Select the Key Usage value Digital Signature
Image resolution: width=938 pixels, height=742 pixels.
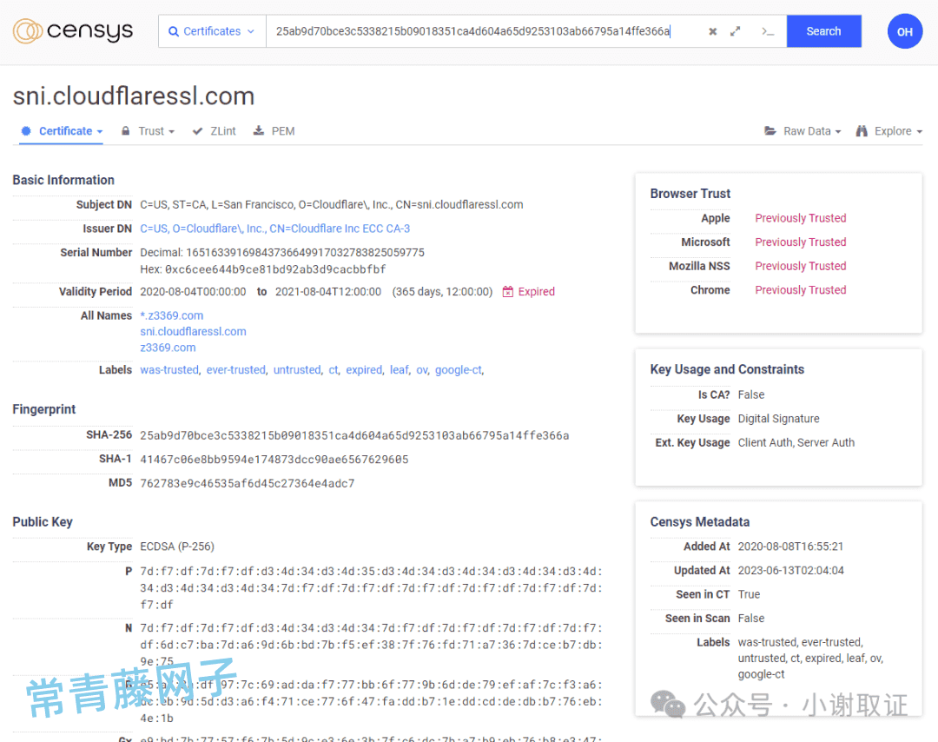778,419
